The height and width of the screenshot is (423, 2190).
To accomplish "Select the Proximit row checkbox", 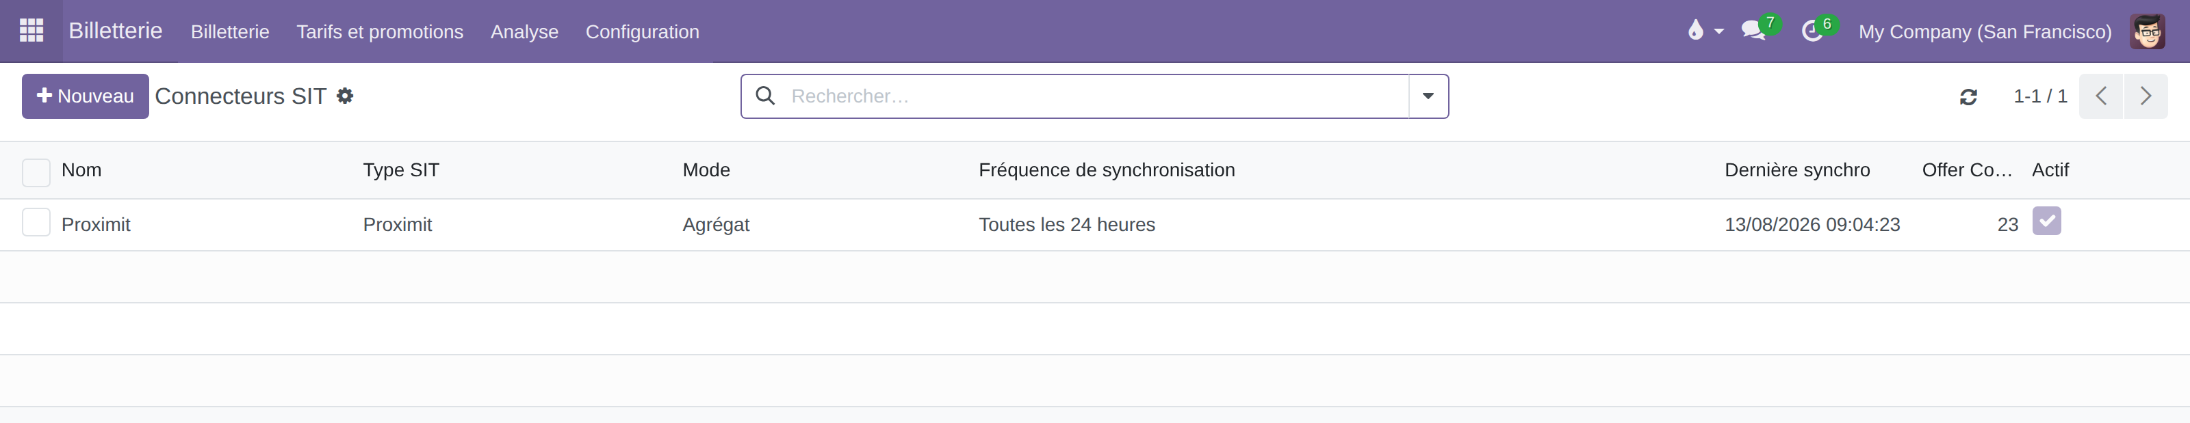I will pos(36,223).
